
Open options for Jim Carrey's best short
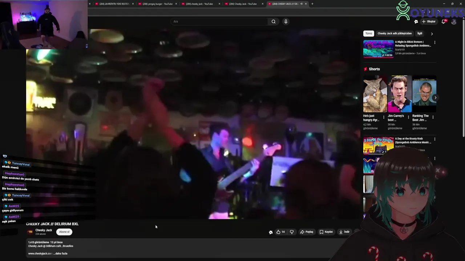pos(408,117)
